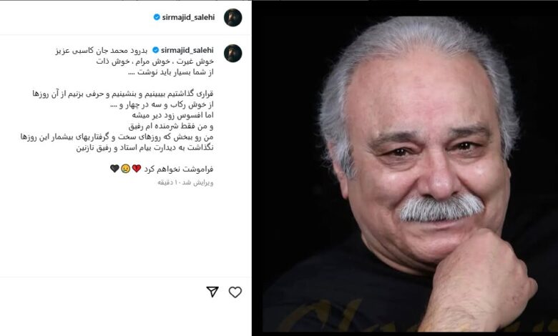
Task: Click the small avatar beside the caption
Action: [232, 54]
